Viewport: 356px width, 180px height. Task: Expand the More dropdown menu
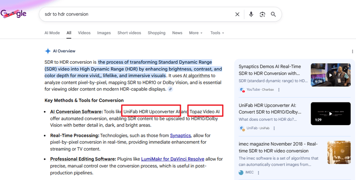click(x=195, y=33)
